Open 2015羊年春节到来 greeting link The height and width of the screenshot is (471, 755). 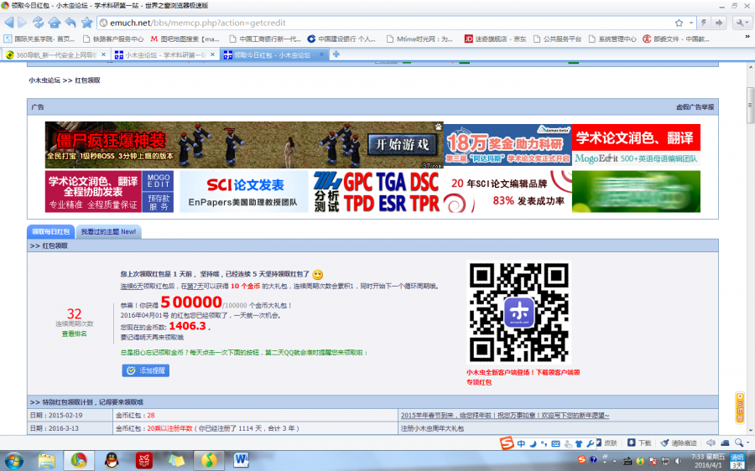[x=505, y=415]
